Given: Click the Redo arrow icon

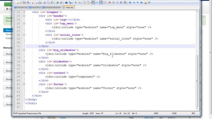Looking at the screenshot, I should (x=61, y=3).
